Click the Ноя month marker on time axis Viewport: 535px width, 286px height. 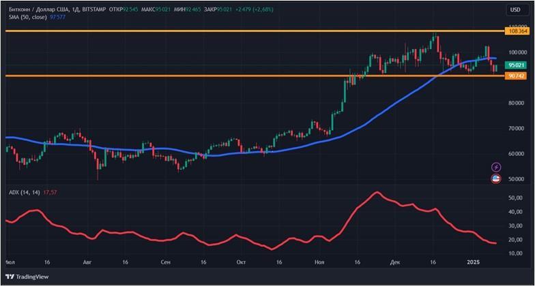coord(319,261)
